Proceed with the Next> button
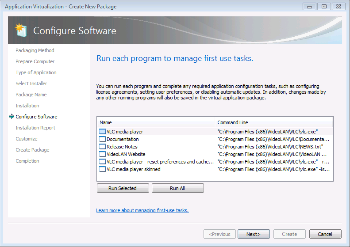Viewport: 350px width, 247px height. click(254, 234)
